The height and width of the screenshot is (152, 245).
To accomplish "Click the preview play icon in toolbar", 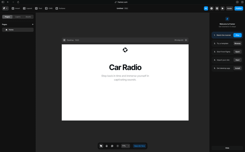I will [222, 8].
